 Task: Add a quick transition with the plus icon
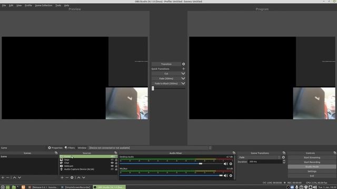tap(183, 69)
